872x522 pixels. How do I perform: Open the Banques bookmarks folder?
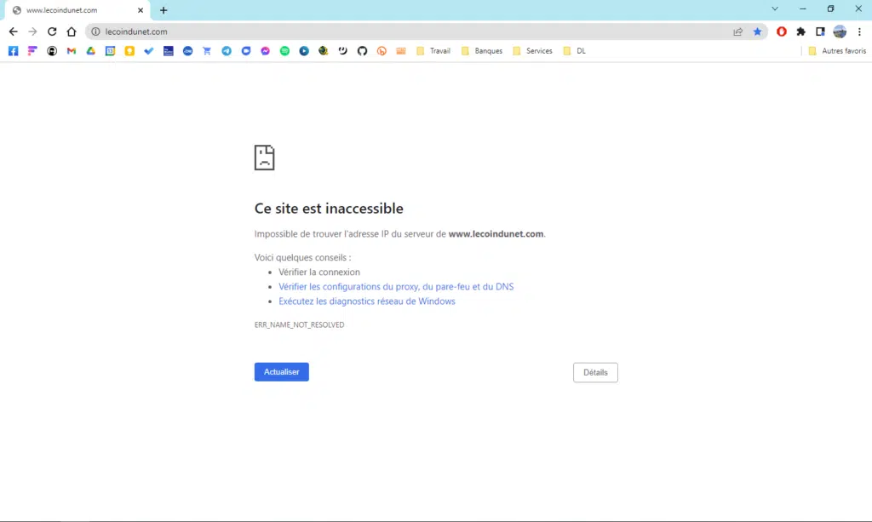[x=482, y=50]
